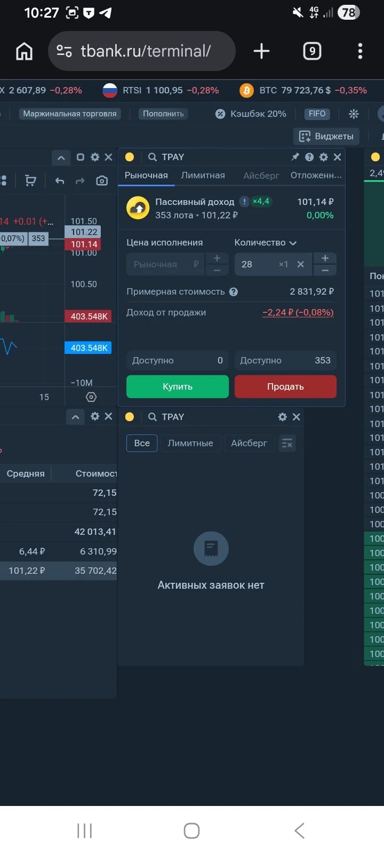This screenshot has height=854, width=384.
Task: Collapse the chart widget with chevron
Action: pos(61,157)
